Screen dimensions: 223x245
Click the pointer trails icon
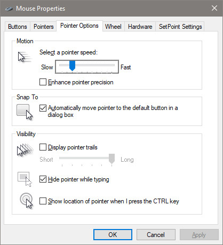25,150
